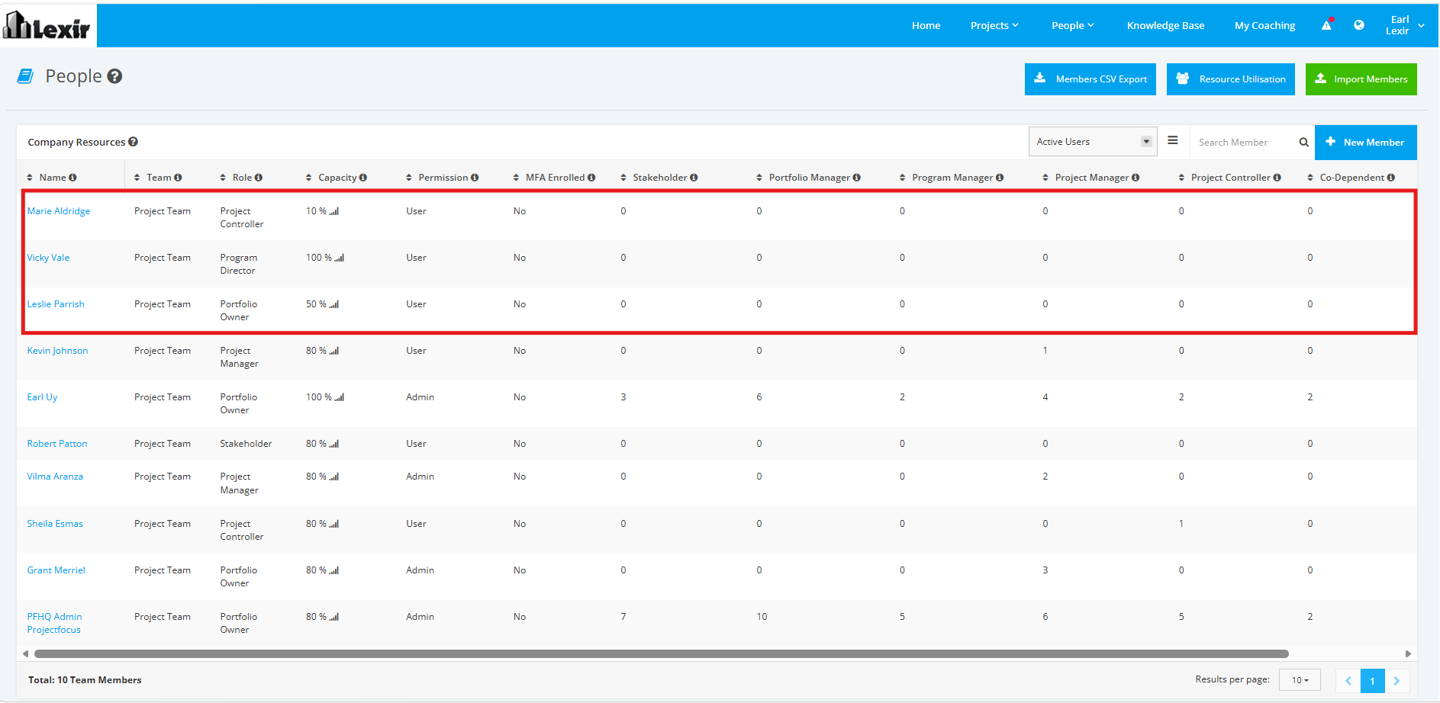This screenshot has width=1440, height=703.
Task: Open the Results per page dropdown
Action: click(1300, 680)
